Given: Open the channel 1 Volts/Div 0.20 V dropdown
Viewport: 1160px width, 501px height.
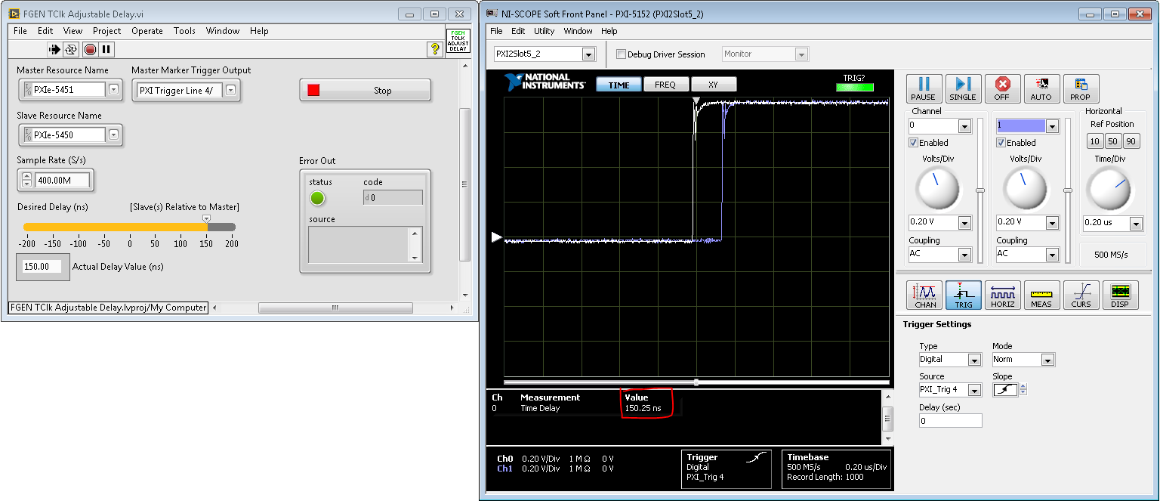Looking at the screenshot, I should click(1052, 222).
